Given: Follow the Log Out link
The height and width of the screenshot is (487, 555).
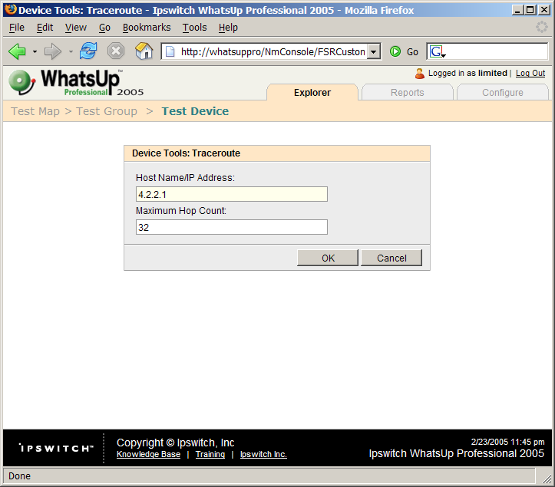Looking at the screenshot, I should [530, 74].
